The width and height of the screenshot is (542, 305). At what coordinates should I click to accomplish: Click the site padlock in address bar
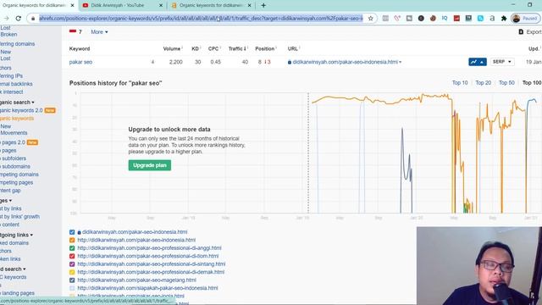coord(33,19)
